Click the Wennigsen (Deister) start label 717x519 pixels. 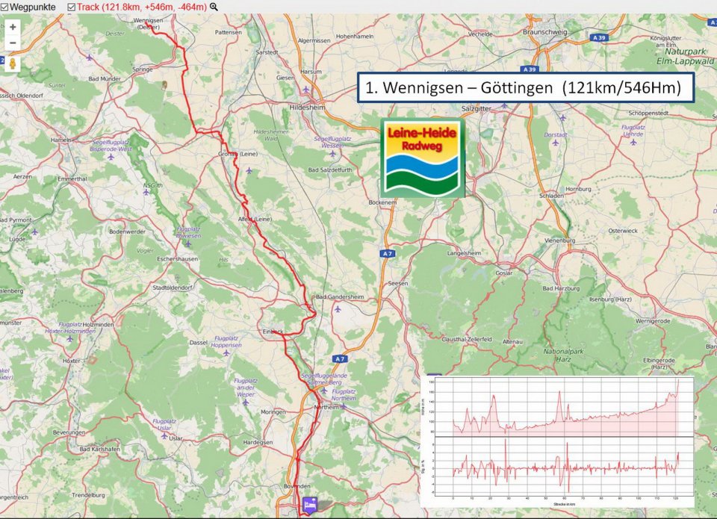(148, 24)
